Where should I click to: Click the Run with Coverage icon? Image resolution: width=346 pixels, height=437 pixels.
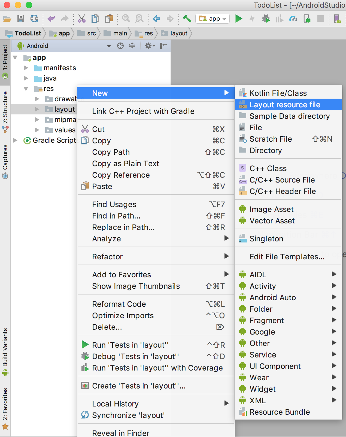280,19
